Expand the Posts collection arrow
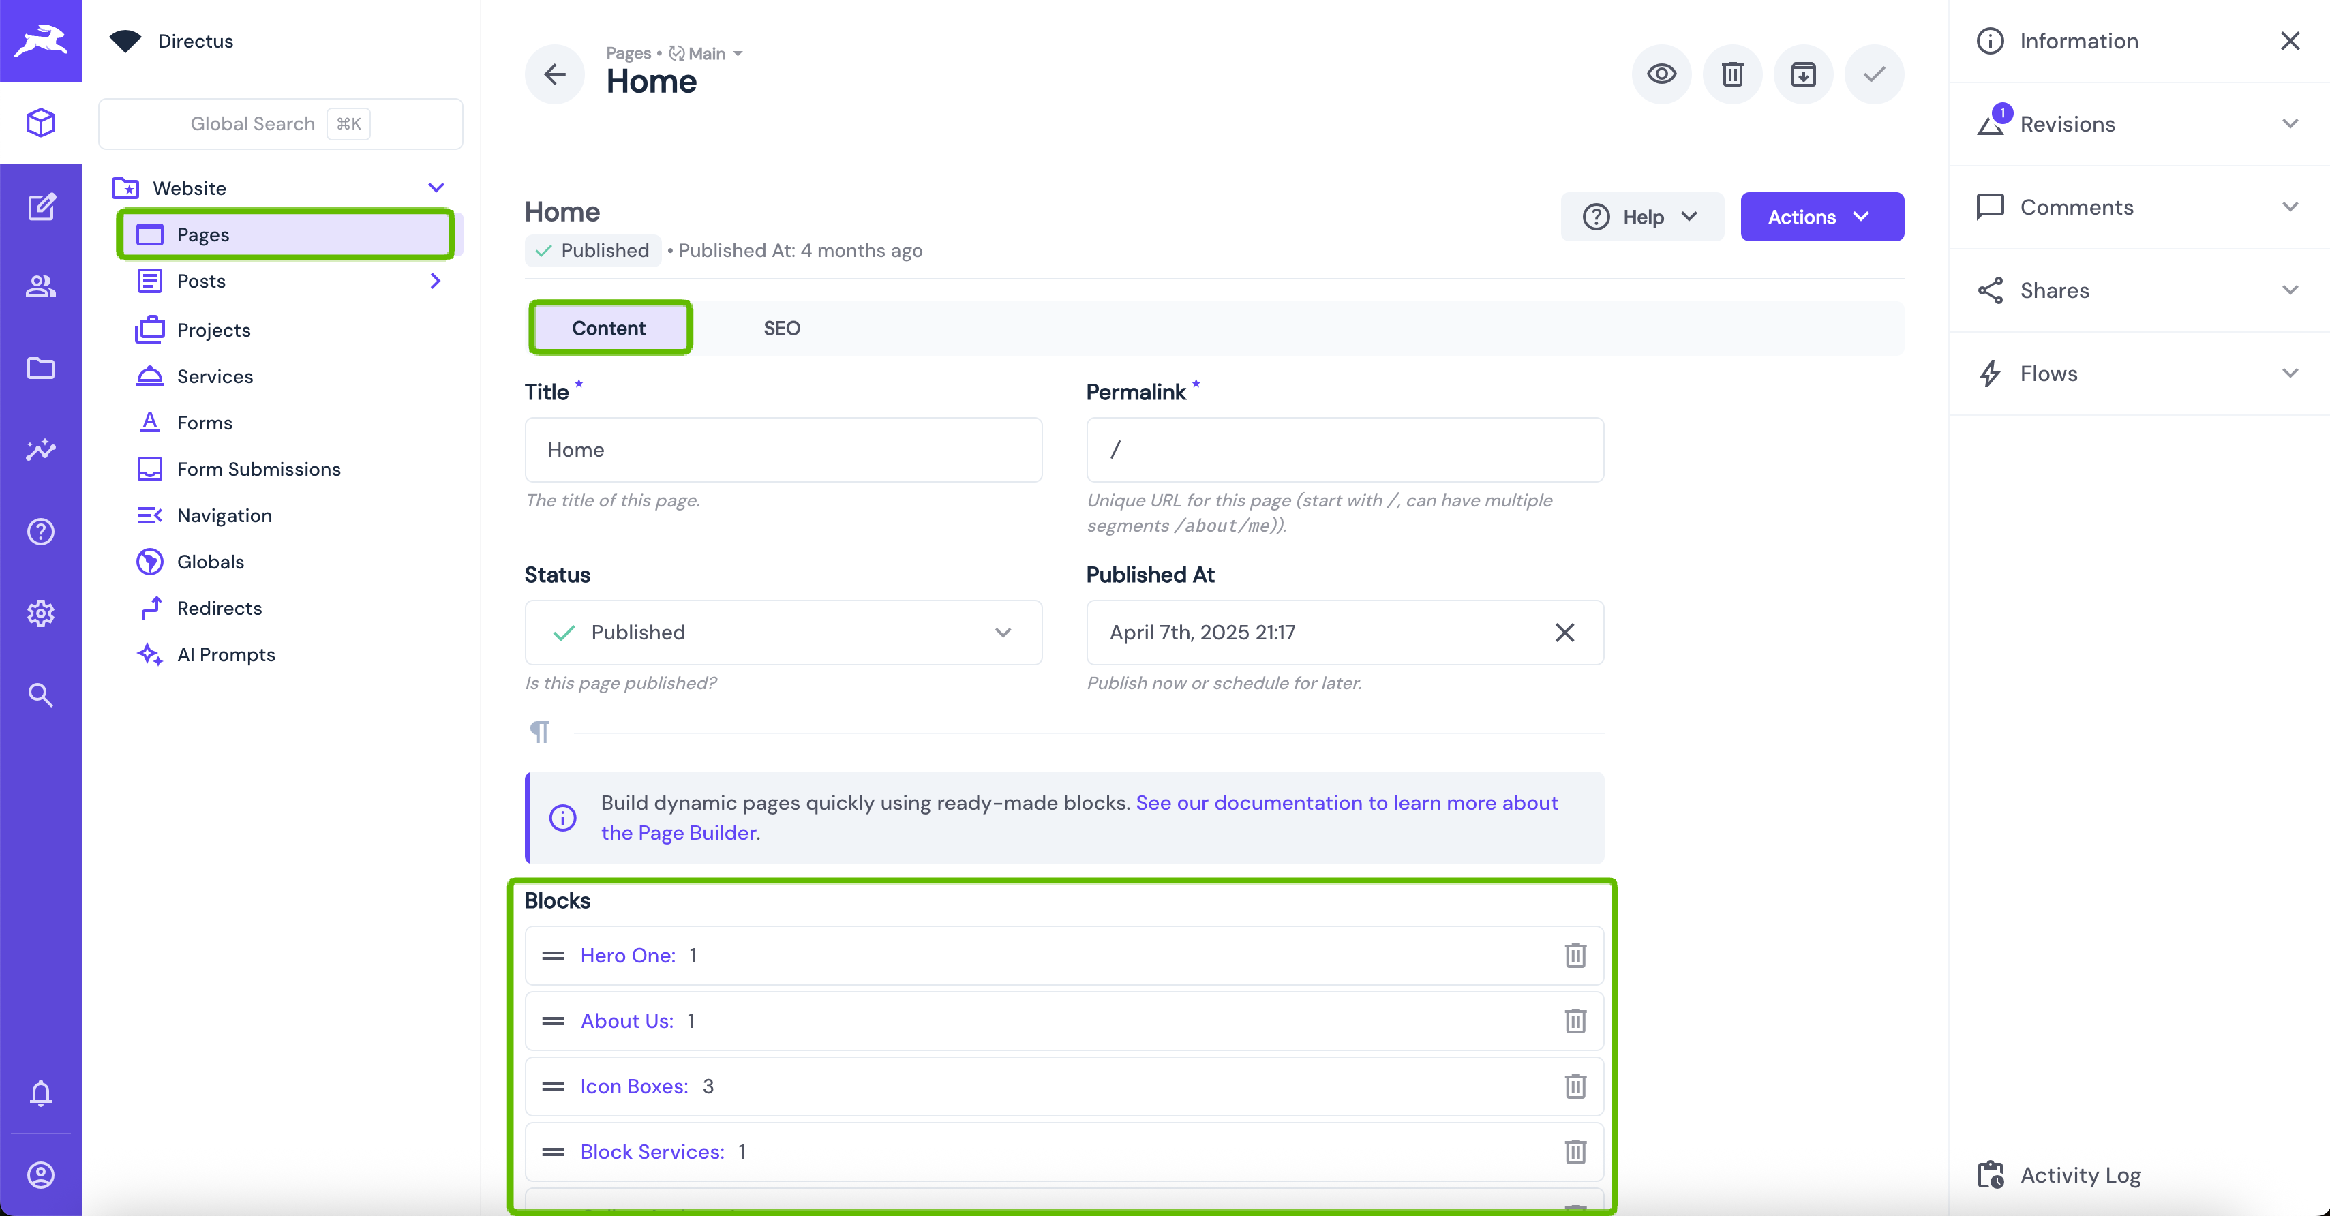Image resolution: width=2330 pixels, height=1216 pixels. pyautogui.click(x=436, y=282)
